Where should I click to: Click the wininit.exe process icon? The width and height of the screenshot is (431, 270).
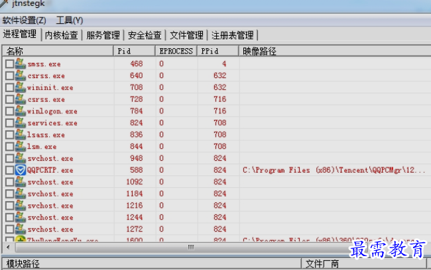[x=21, y=87]
